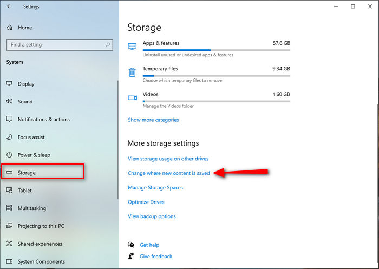Minimize the Settings window
This screenshot has height=269, width=379.
tap(336, 6)
